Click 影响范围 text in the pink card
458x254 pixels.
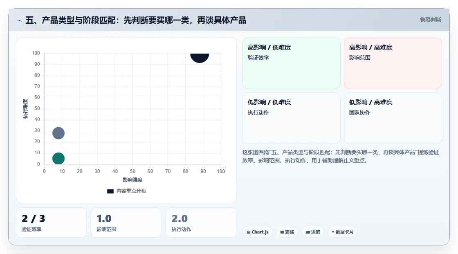pyautogui.click(x=360, y=58)
